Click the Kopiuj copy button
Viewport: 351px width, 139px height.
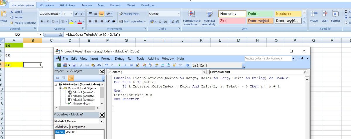coord(17,17)
